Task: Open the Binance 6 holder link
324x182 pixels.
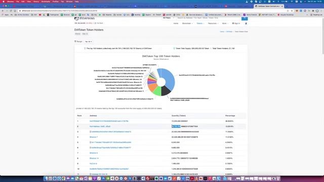Action: click(x=94, y=153)
